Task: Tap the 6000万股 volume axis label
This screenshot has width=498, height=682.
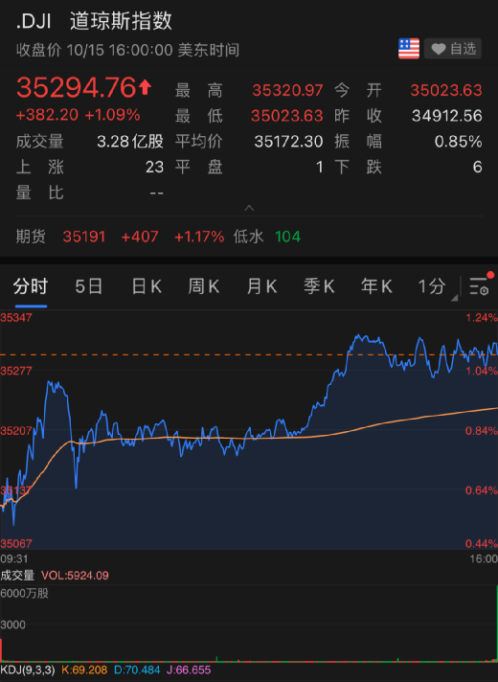Action: (24, 593)
